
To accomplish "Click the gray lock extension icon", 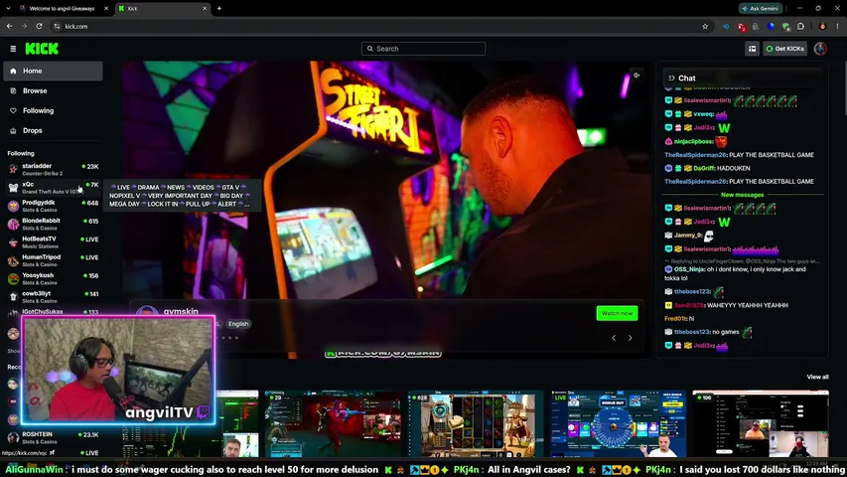I will (756, 26).
